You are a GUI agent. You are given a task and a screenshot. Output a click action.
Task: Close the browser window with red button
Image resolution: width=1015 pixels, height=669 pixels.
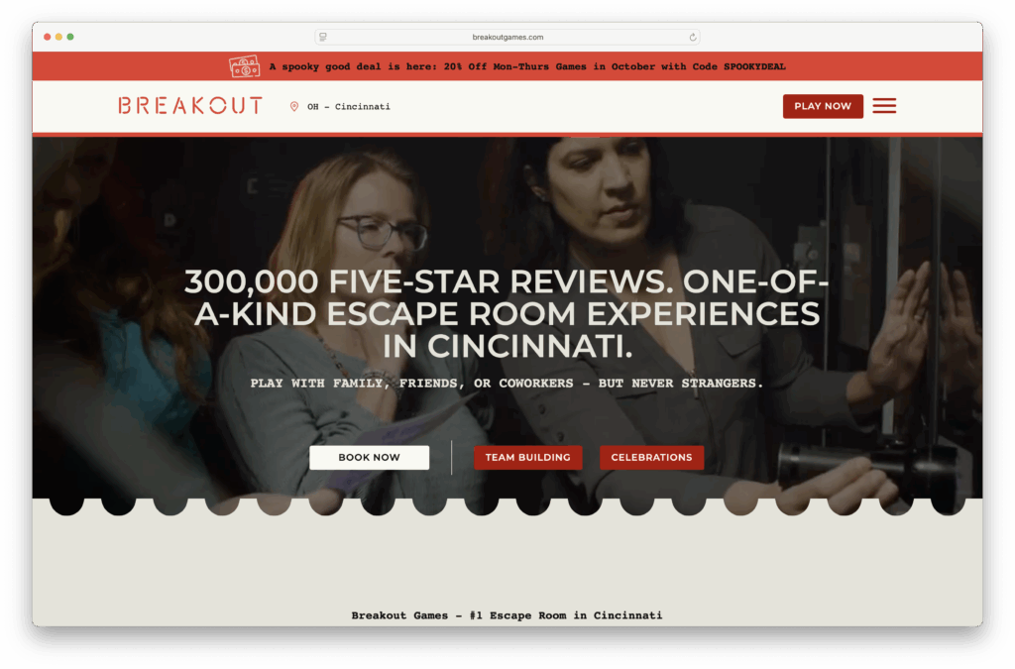click(x=48, y=37)
